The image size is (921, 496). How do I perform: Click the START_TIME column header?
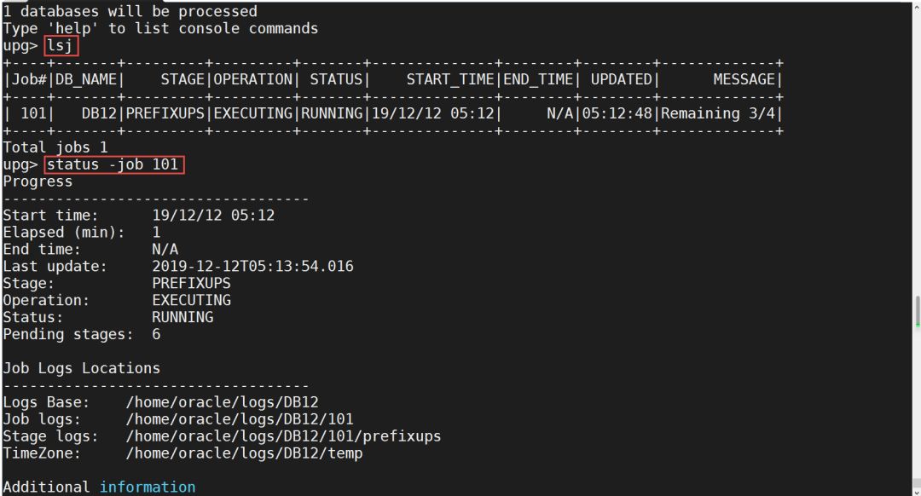click(451, 79)
